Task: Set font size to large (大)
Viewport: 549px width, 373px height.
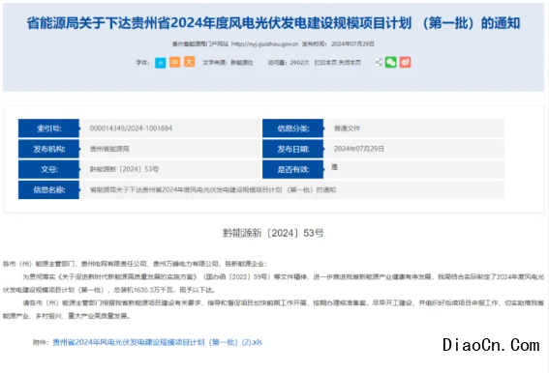Action: tap(190, 62)
